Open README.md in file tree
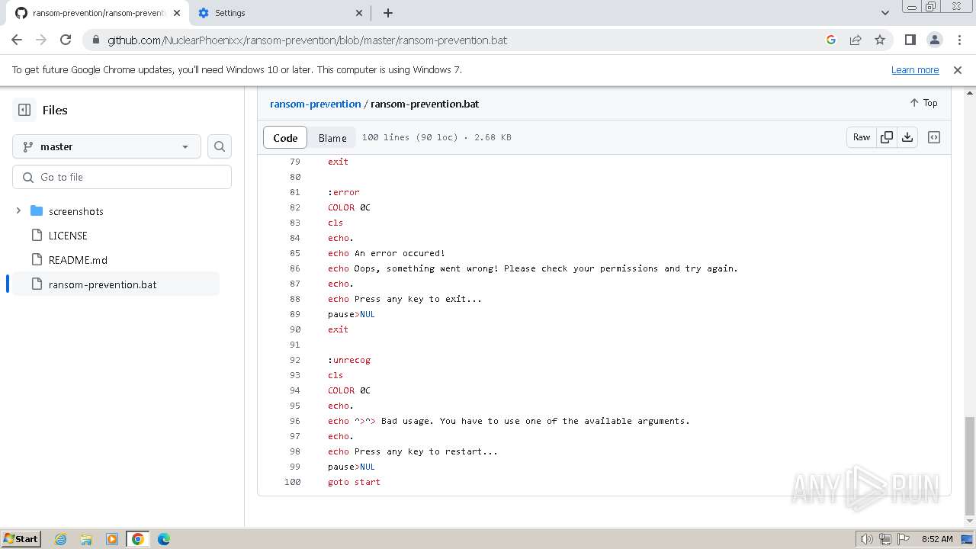Screen dimensions: 976x549 [x=78, y=260]
